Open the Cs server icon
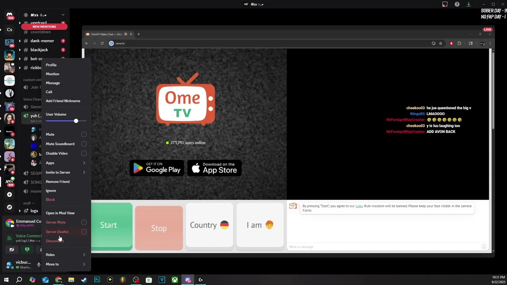 [x=10, y=30]
